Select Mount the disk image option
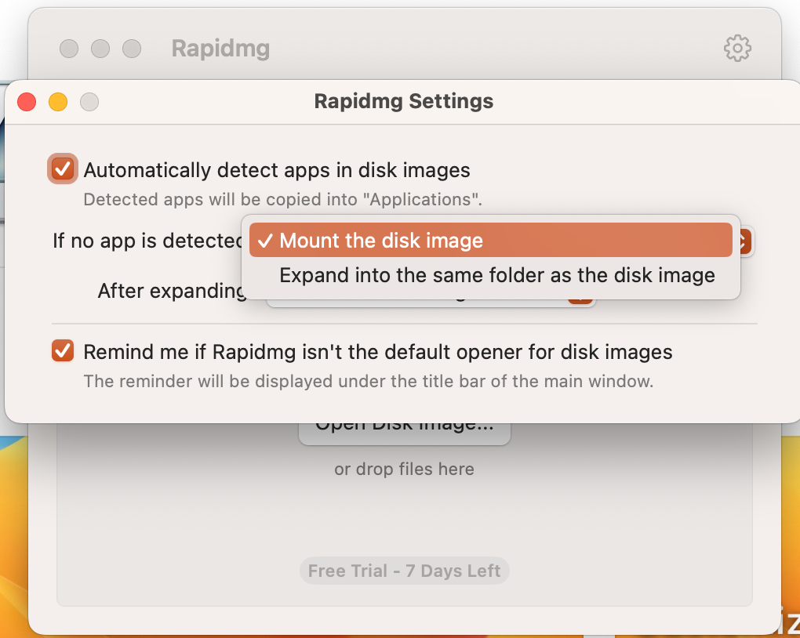The image size is (800, 638). (490, 240)
